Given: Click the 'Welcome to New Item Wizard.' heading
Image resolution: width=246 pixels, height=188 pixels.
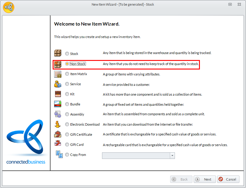Looking at the screenshot, I should (x=87, y=24).
